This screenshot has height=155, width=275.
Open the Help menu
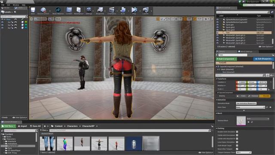(x=24, y=5)
